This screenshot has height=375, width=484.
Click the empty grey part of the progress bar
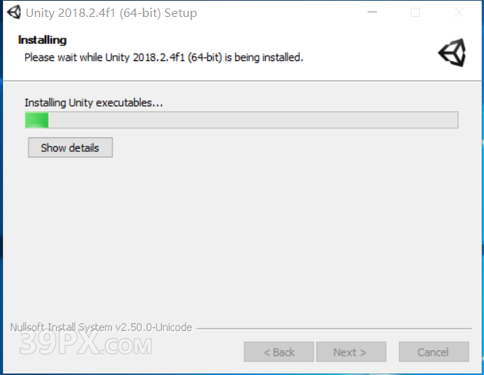coord(253,120)
